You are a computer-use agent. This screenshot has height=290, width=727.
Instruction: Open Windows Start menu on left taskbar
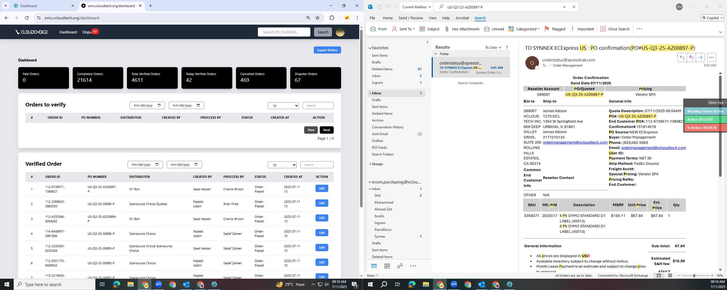(x=7, y=284)
